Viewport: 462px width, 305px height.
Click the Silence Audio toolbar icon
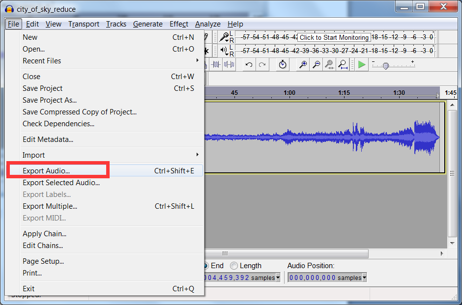229,65
